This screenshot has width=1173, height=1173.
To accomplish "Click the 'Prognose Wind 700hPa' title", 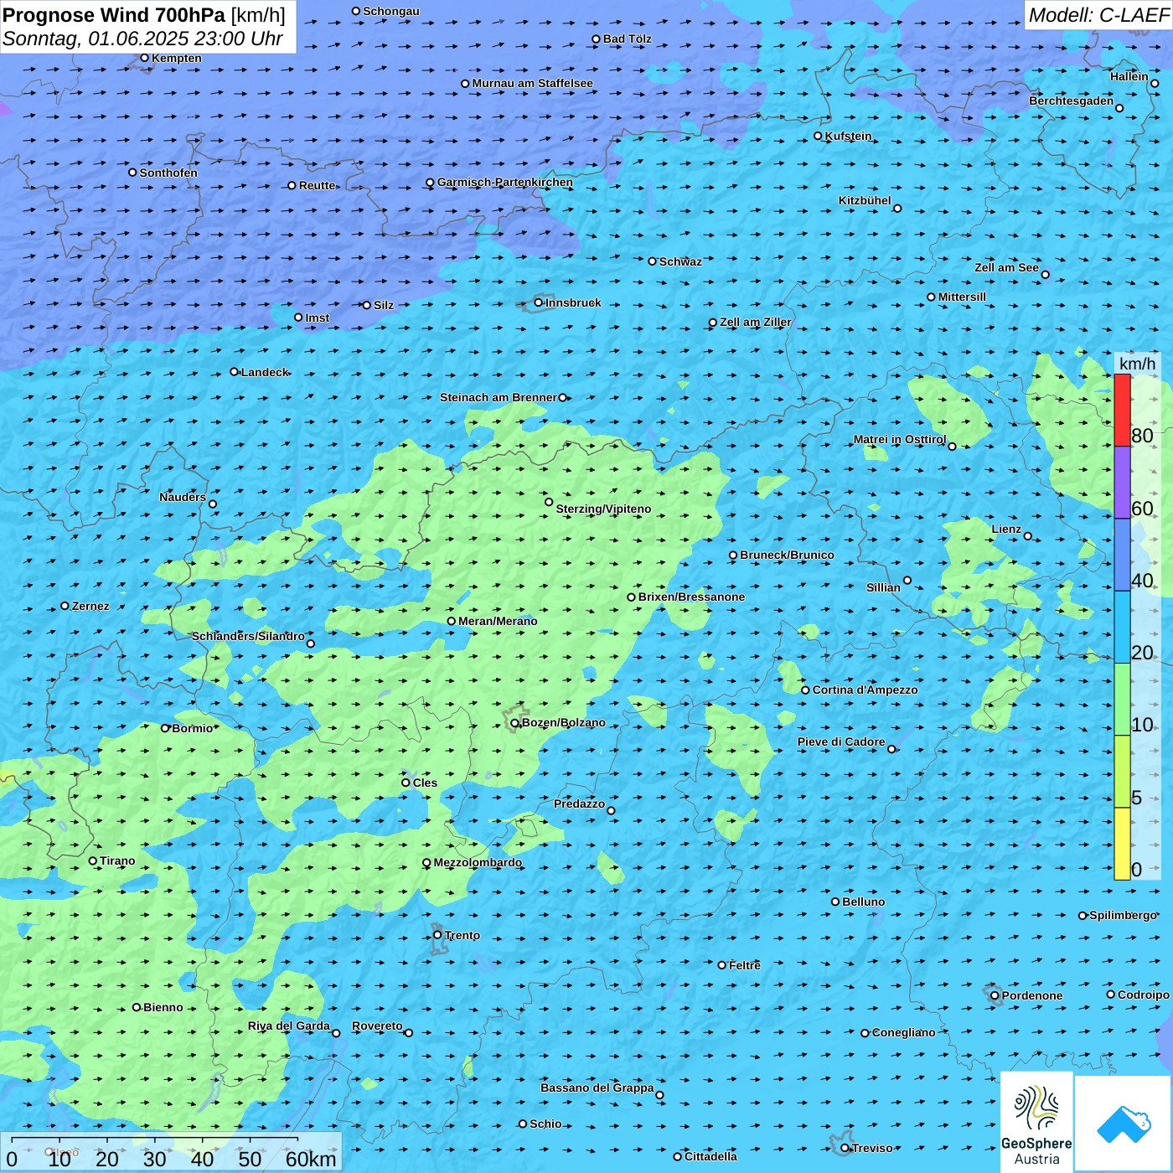I will point(114,15).
